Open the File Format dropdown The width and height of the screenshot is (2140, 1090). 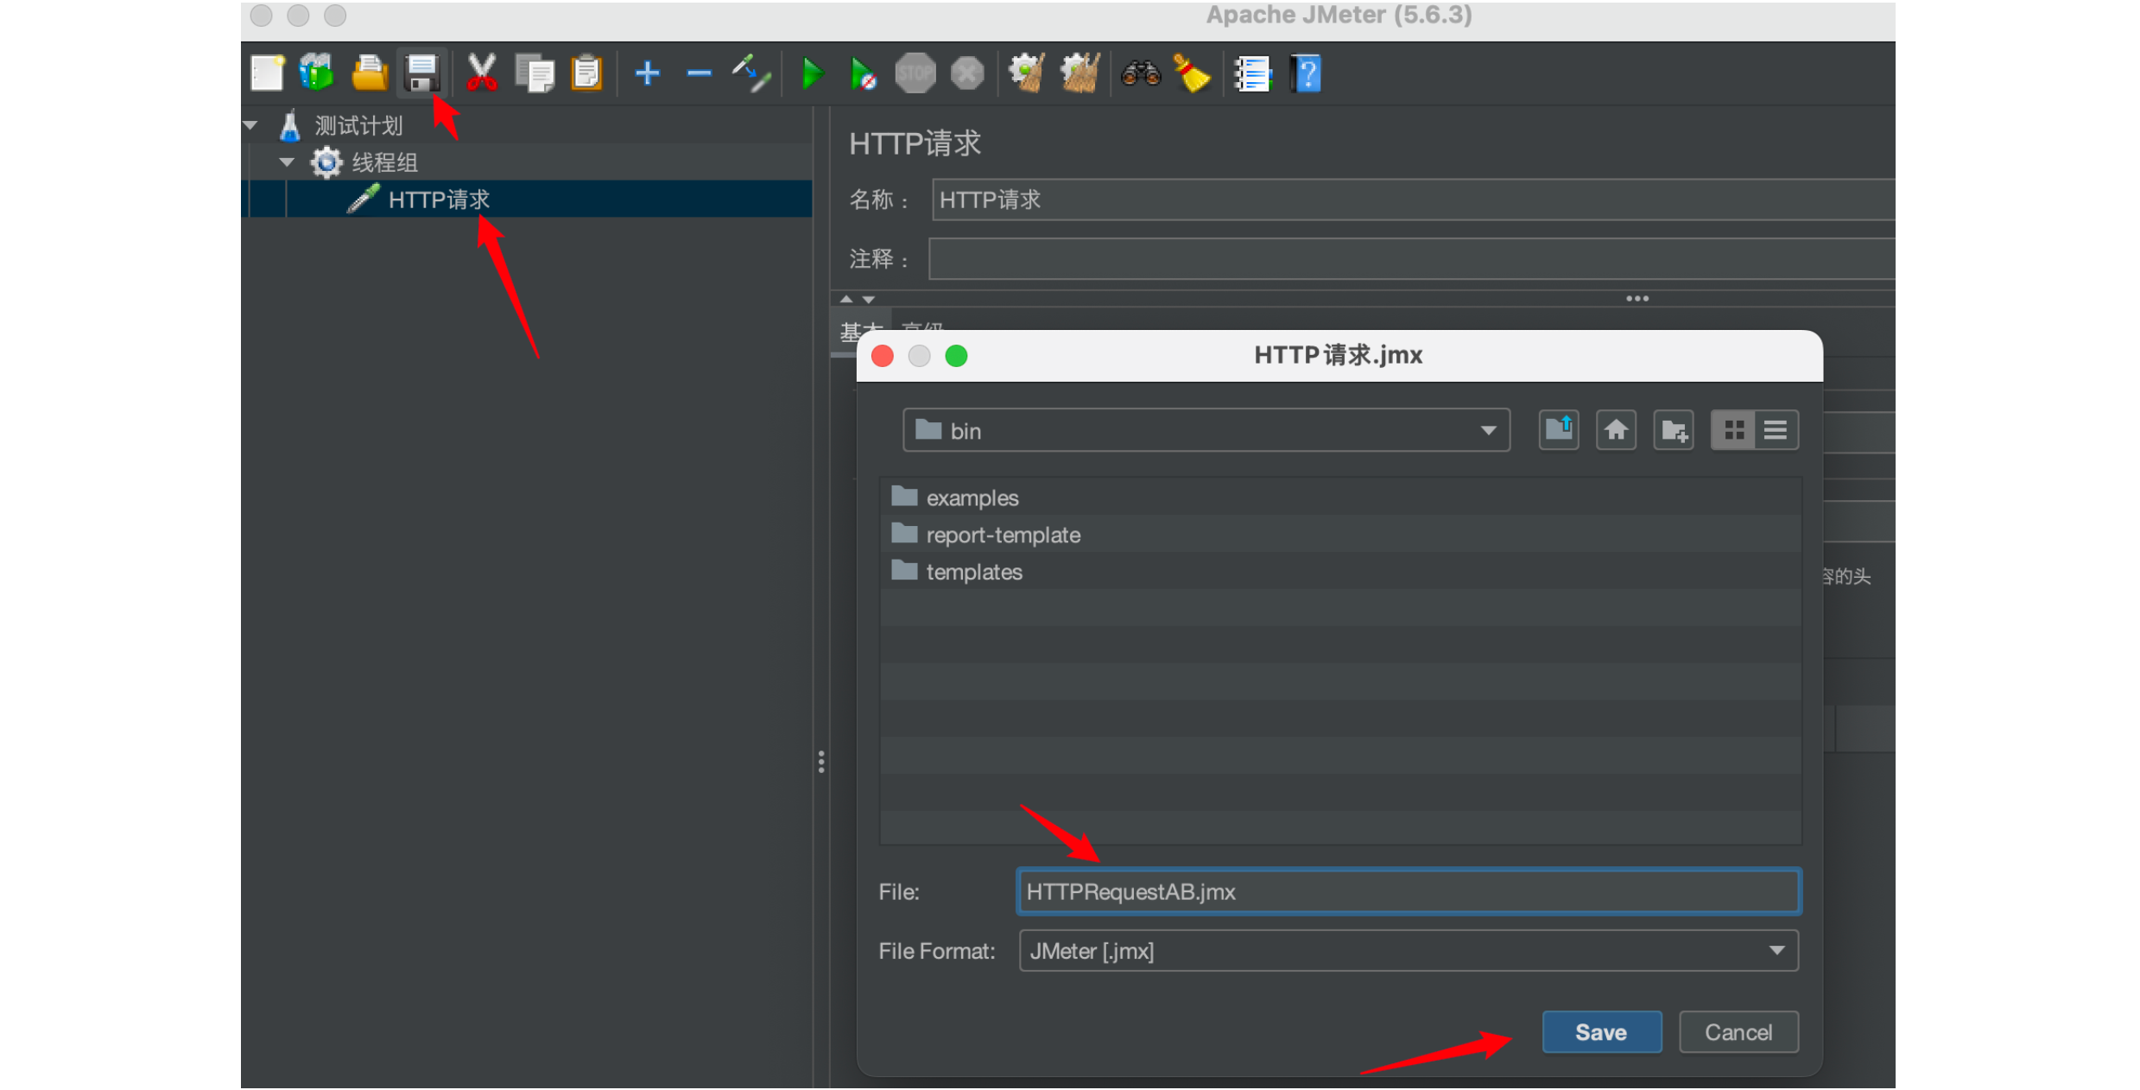pyautogui.click(x=1409, y=951)
